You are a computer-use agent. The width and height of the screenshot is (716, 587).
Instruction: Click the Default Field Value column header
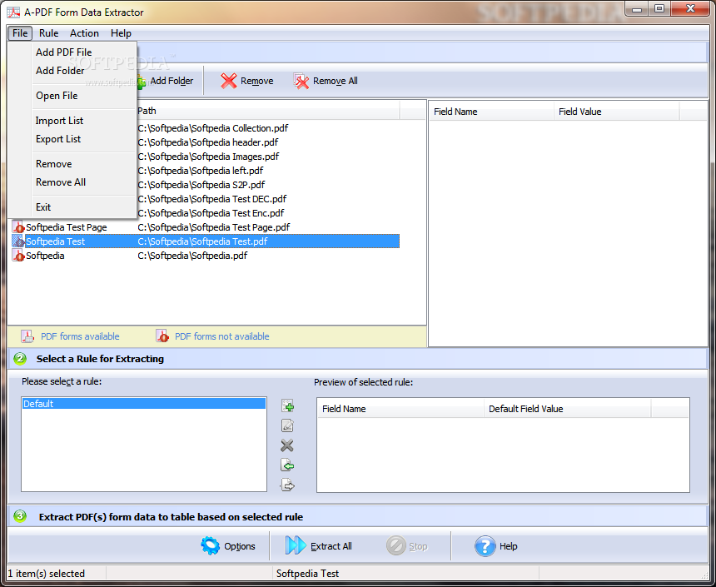[567, 409]
